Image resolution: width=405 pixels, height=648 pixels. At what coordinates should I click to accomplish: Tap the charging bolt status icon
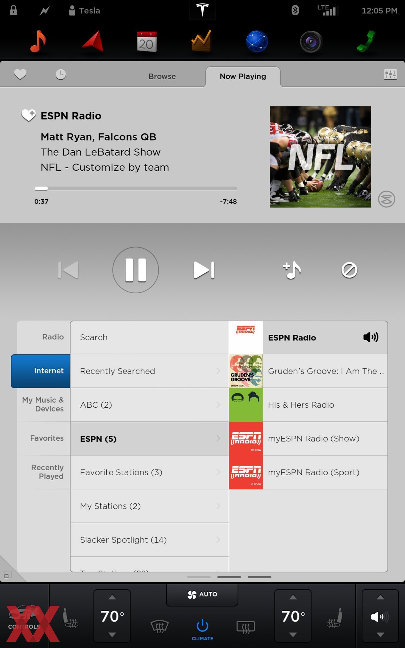coord(45,11)
